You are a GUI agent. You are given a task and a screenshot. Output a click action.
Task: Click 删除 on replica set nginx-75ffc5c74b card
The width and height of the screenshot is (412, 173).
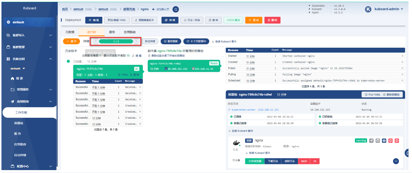click(x=134, y=75)
